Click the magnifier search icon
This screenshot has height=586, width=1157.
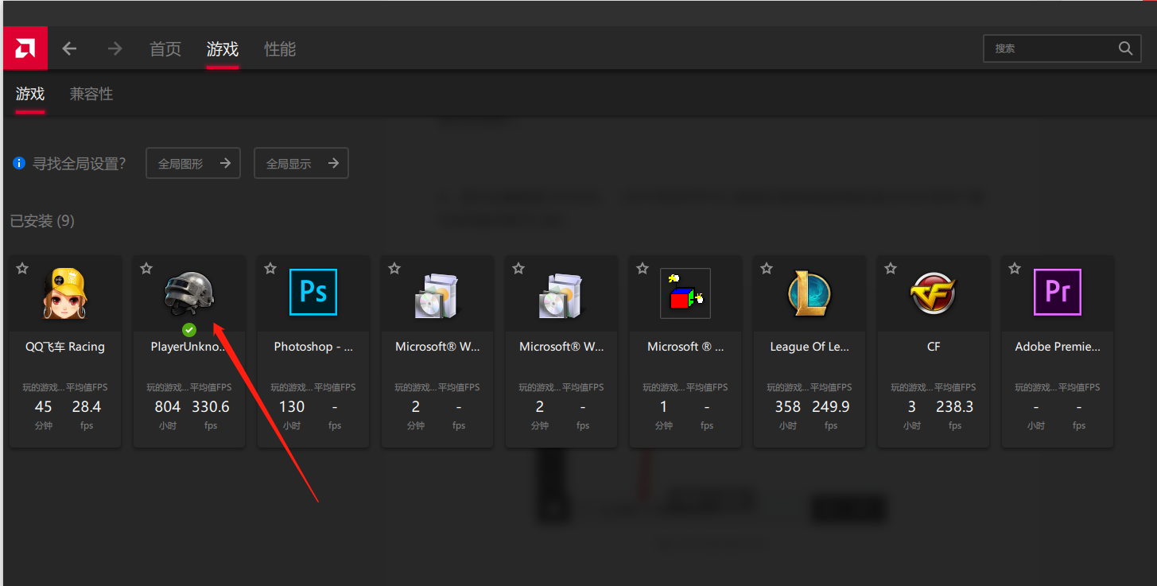point(1125,49)
